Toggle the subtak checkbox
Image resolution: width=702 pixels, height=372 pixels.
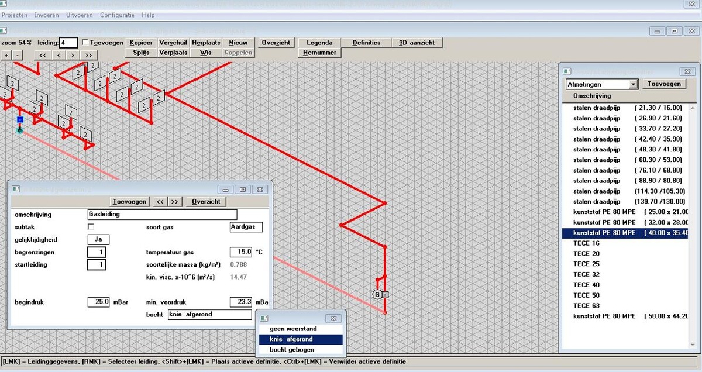pos(91,226)
